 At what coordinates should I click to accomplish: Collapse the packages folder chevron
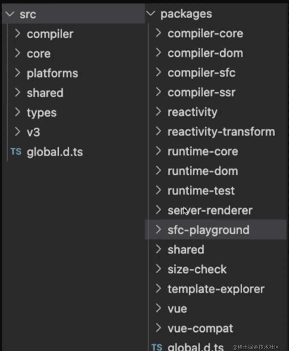tap(151, 14)
